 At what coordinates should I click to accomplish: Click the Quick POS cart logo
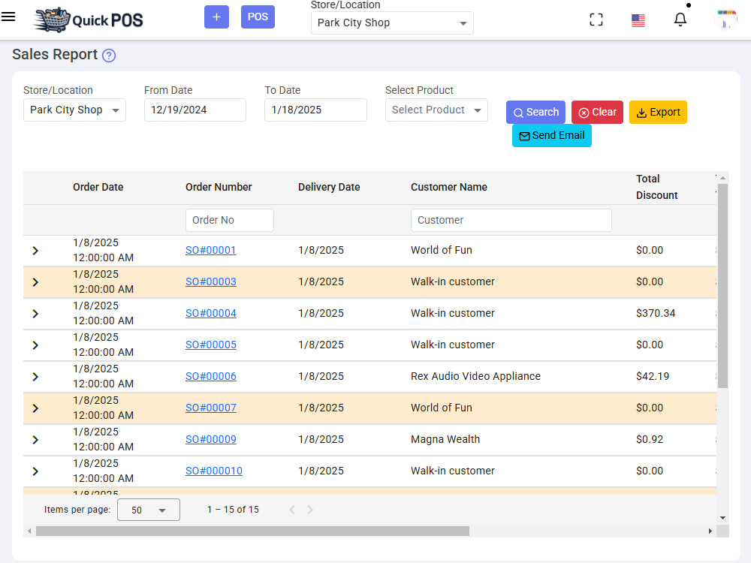coord(88,20)
